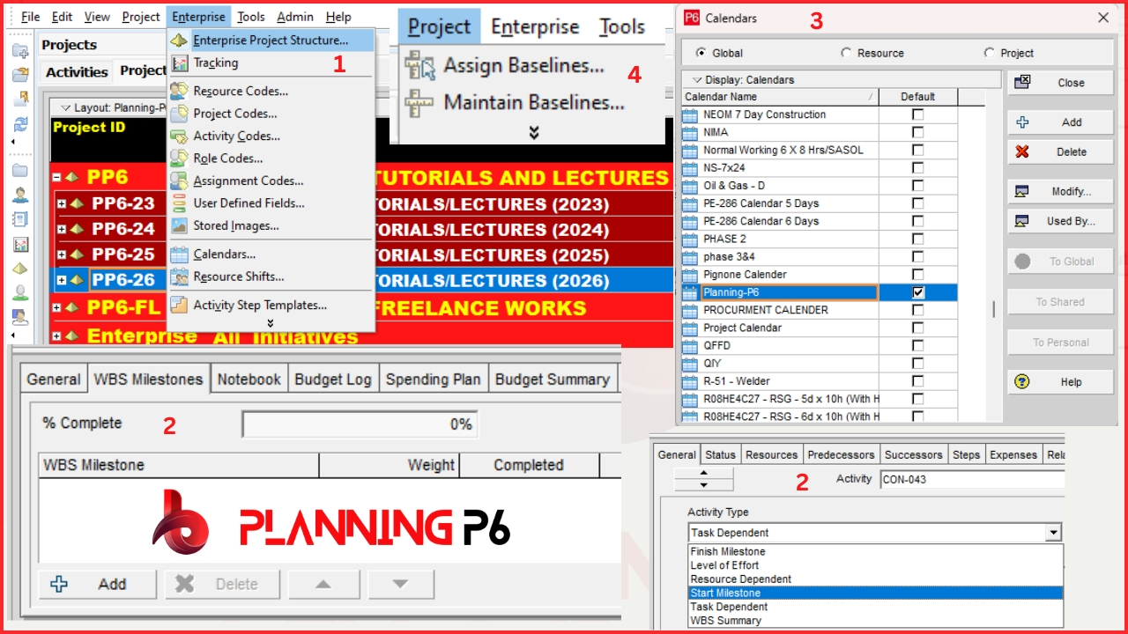Click the red X Delete calendar icon
Viewport: 1128px width, 634px height.
point(1022,152)
